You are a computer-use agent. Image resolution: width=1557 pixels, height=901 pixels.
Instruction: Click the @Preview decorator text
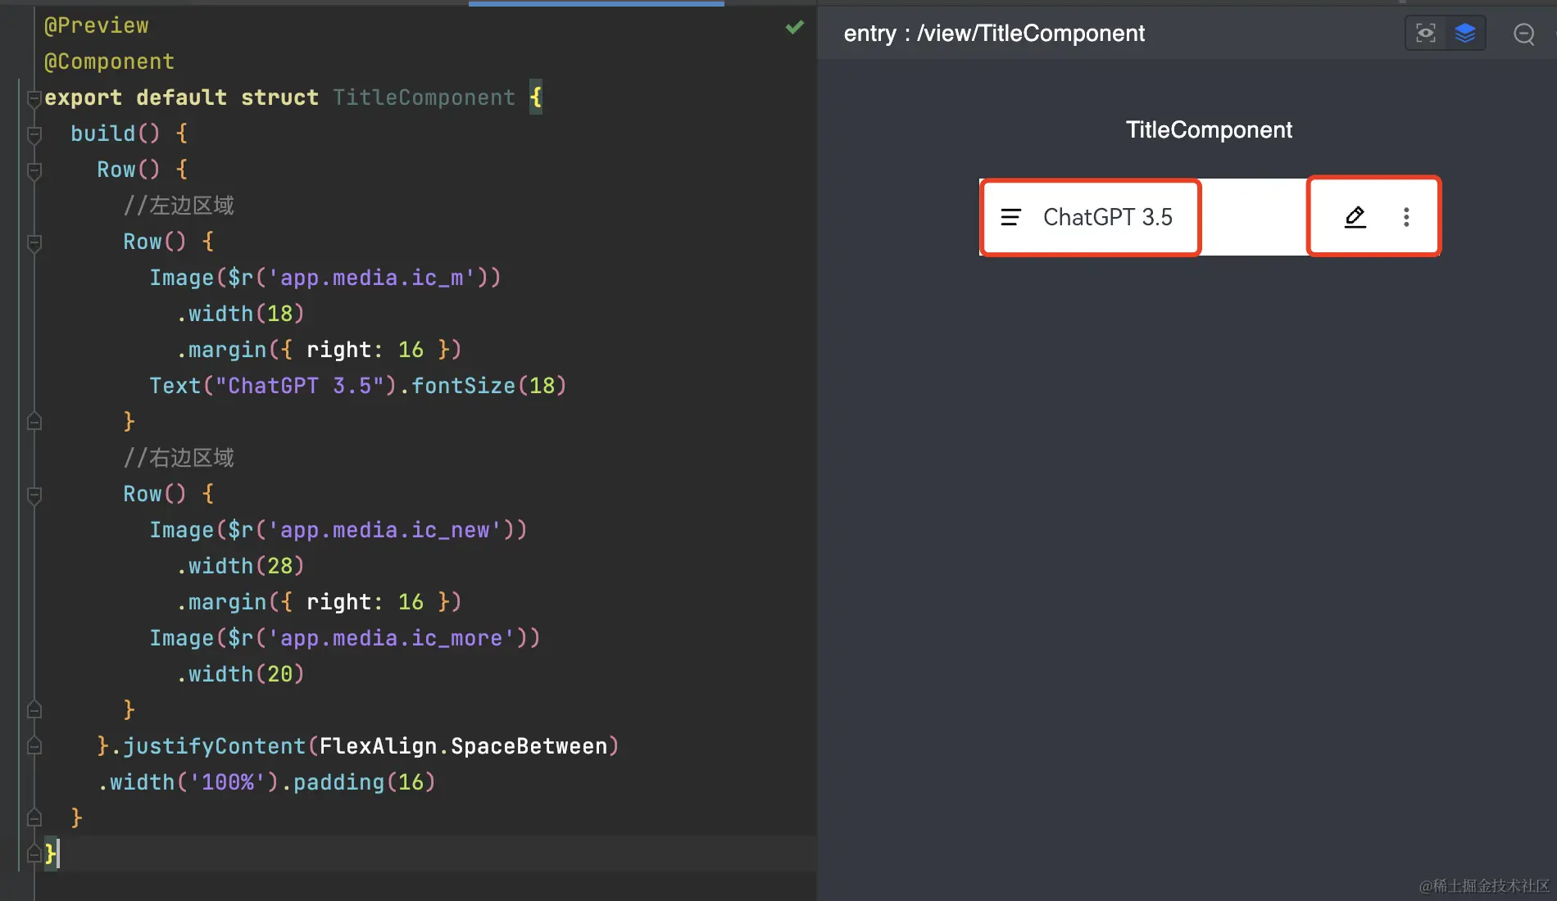pyautogui.click(x=97, y=25)
